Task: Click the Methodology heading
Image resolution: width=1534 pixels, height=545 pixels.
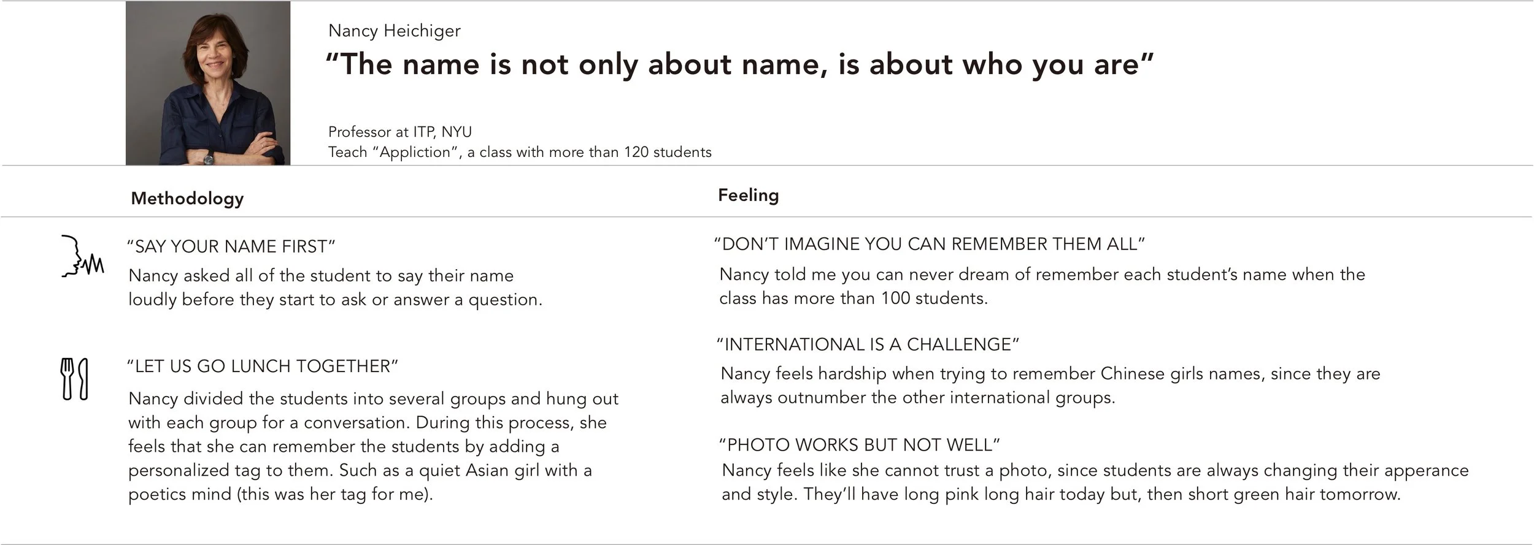Action: pyautogui.click(x=187, y=198)
